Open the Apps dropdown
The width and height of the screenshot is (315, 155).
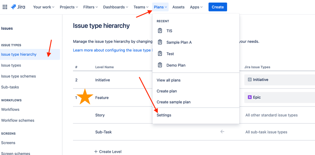196,7
